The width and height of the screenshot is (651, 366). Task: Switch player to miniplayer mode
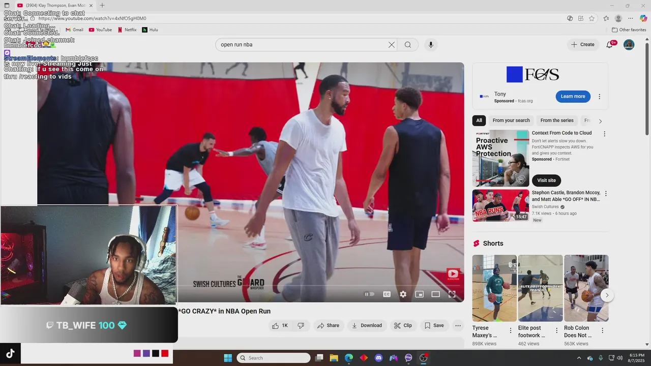420,294
